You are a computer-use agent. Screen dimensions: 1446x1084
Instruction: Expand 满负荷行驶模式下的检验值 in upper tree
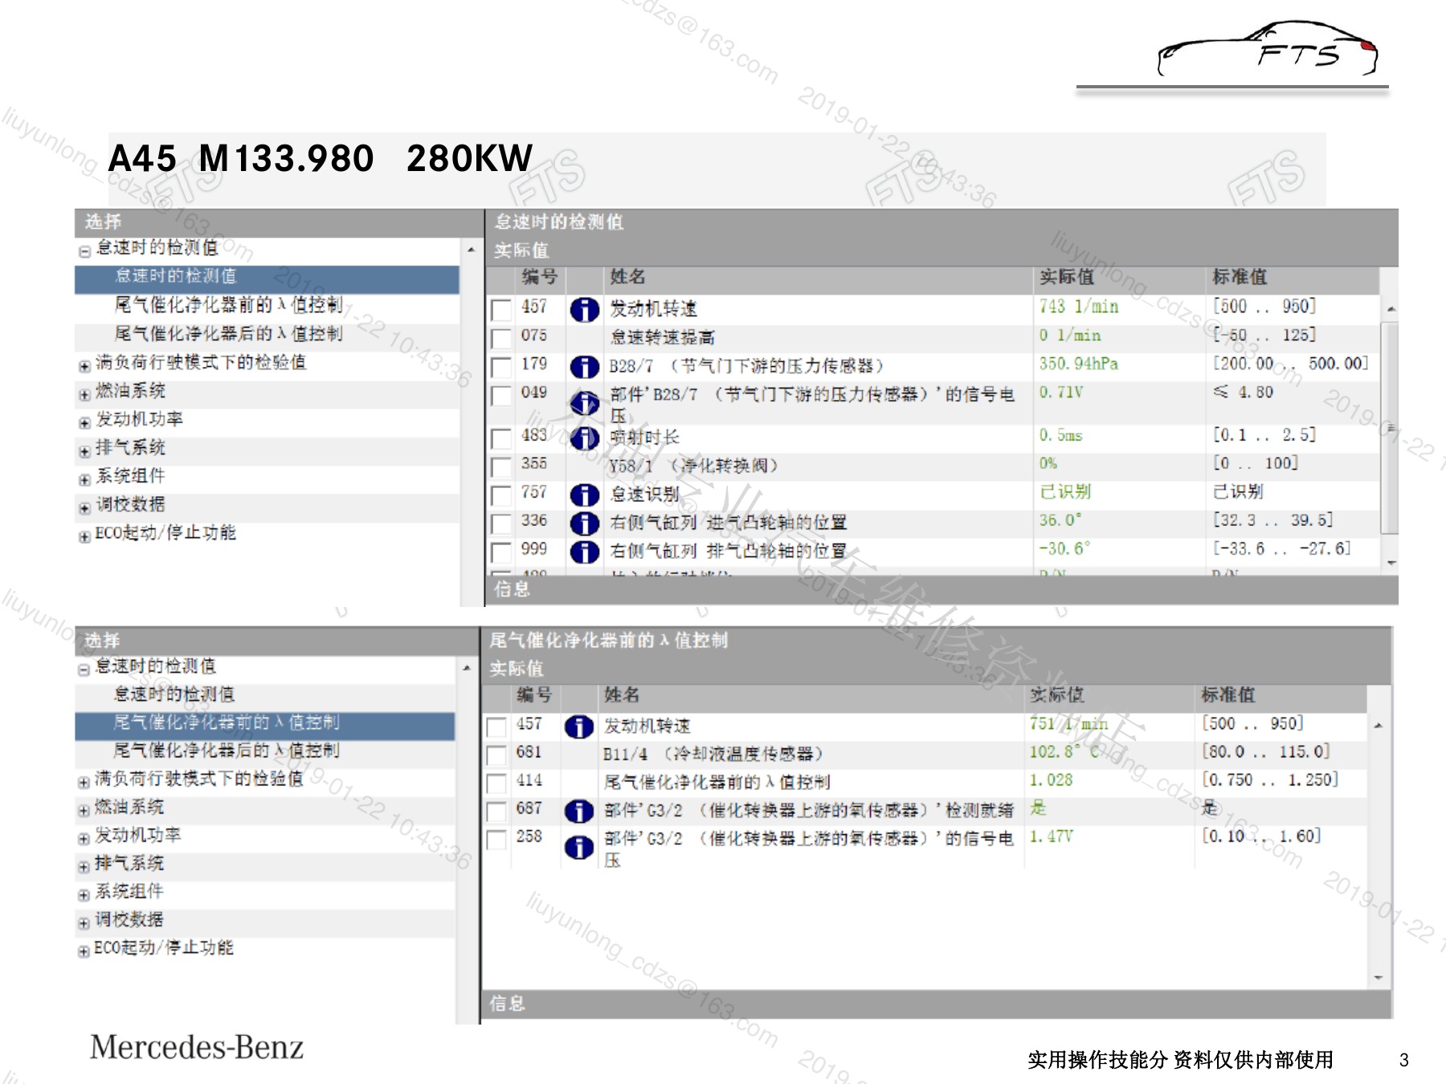coord(84,366)
